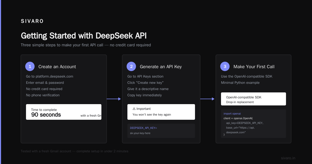312x164 pixels.
Task: Click "Minimal Python example" line
Action: coord(240,83)
